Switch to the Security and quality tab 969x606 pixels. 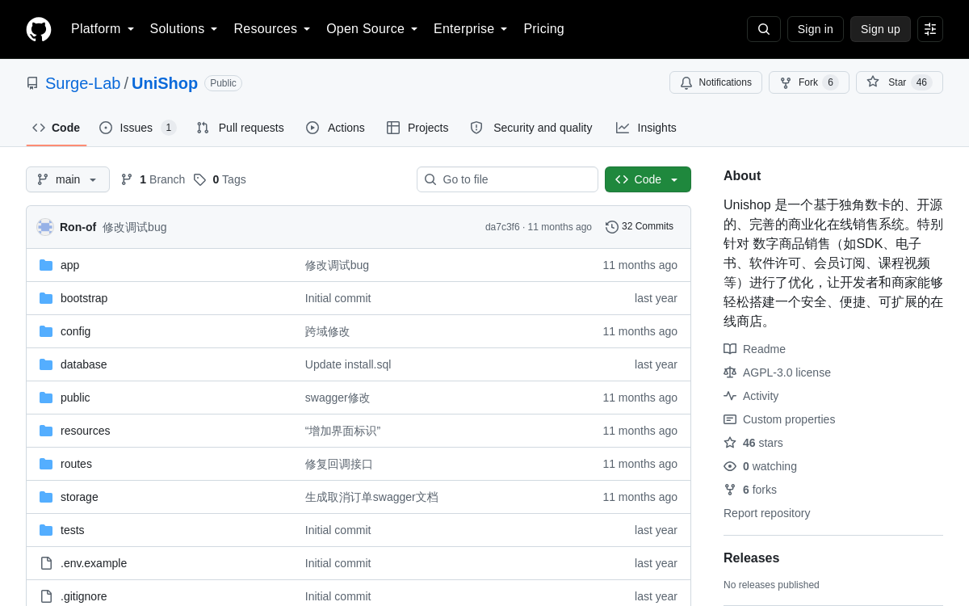(531, 128)
